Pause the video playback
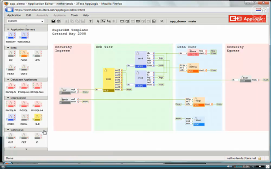The height and width of the screenshot is (169, 271). coord(3,166)
